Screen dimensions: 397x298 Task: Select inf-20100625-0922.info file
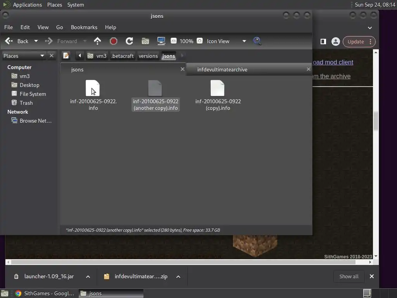coord(93,95)
